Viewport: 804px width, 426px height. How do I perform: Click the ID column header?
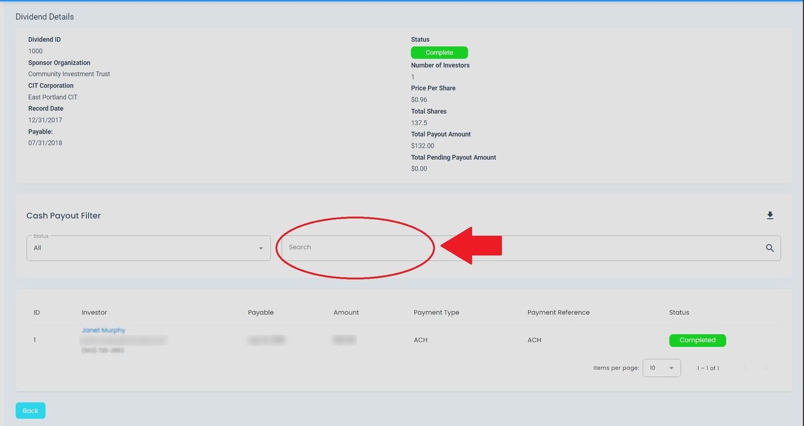point(37,312)
